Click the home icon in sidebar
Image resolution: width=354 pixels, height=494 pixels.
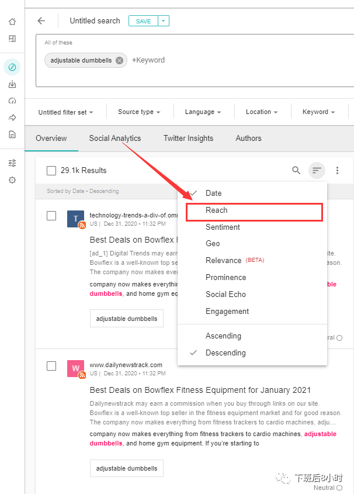(12, 22)
